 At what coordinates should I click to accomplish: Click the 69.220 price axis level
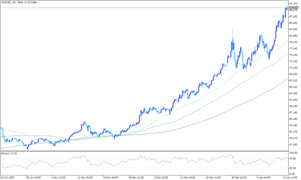pyautogui.click(x=293, y=74)
